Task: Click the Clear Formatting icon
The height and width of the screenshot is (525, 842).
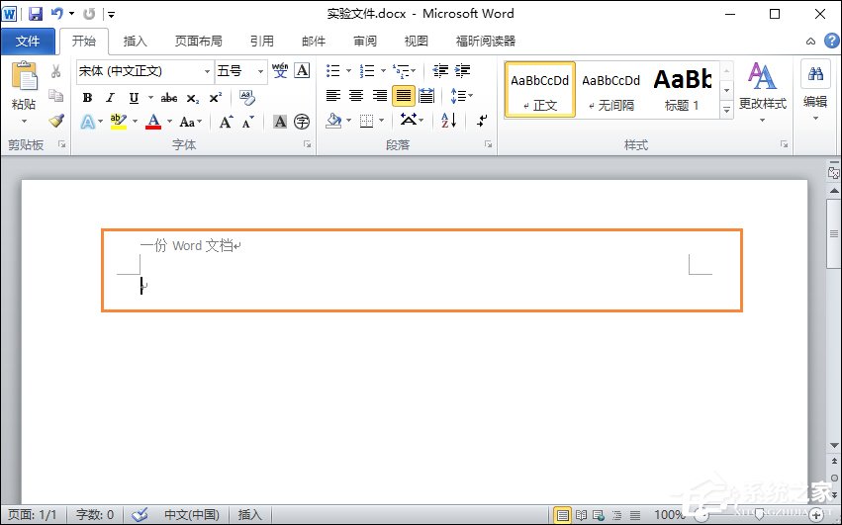Action: pos(247,98)
